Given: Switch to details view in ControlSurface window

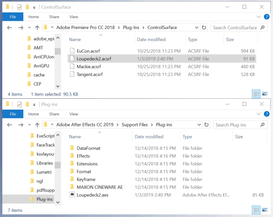Looking at the screenshot, I should pos(256,94).
